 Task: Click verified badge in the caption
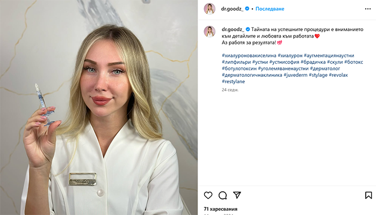click(248, 29)
